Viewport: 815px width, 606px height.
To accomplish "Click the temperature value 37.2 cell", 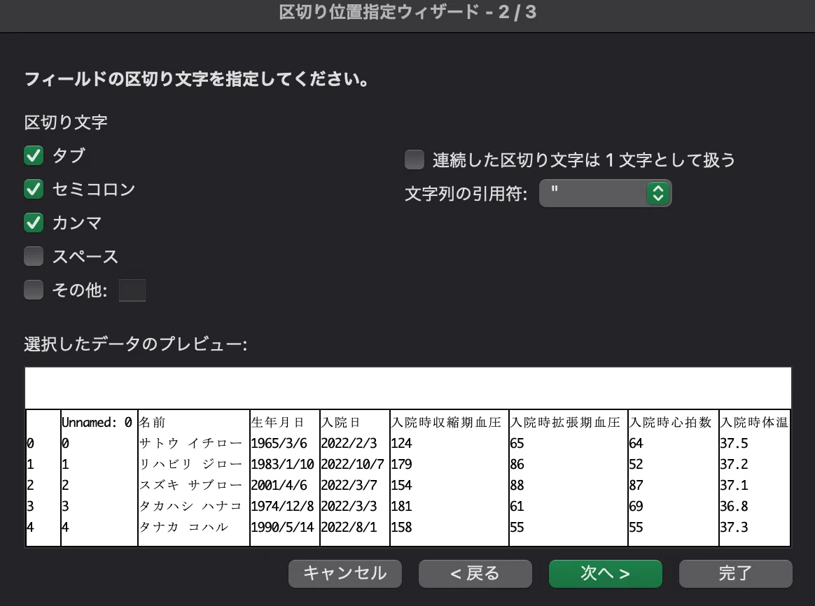I will [734, 464].
